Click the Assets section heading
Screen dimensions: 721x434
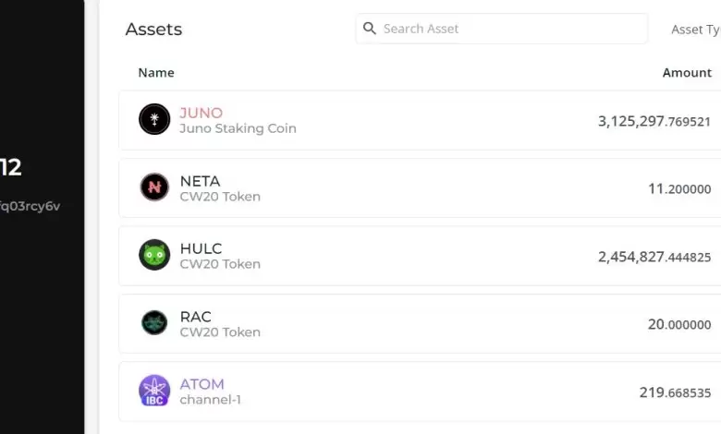tap(153, 30)
